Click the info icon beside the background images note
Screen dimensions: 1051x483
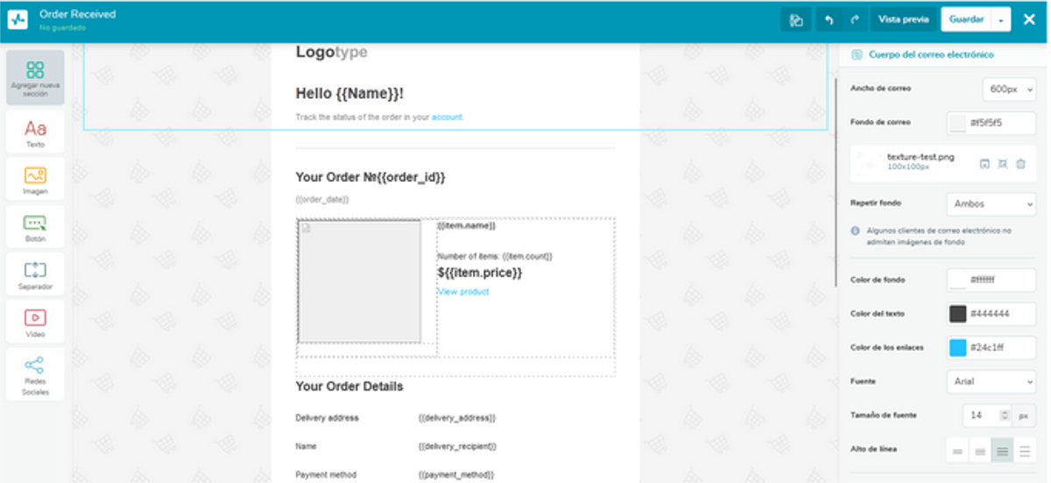(856, 231)
